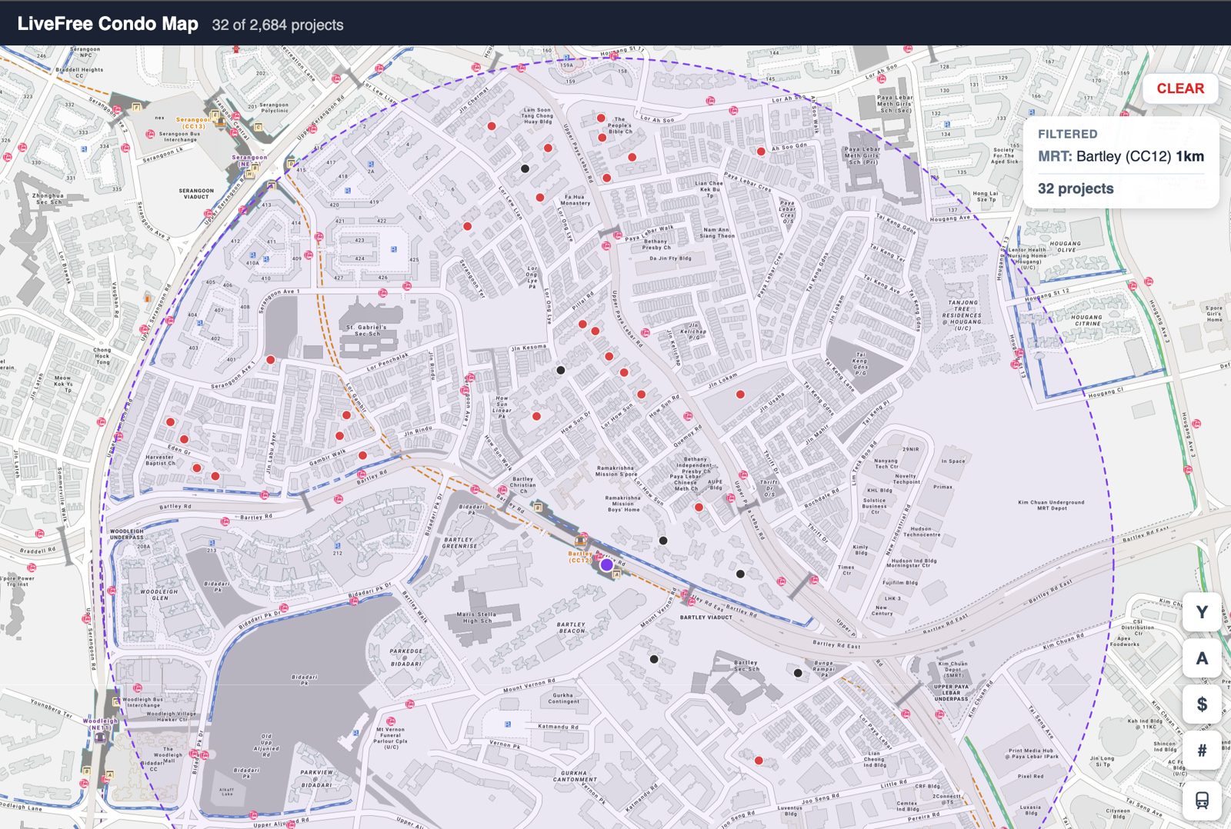This screenshot has height=829, width=1231.
Task: Open the $ price filter button
Action: (1202, 704)
